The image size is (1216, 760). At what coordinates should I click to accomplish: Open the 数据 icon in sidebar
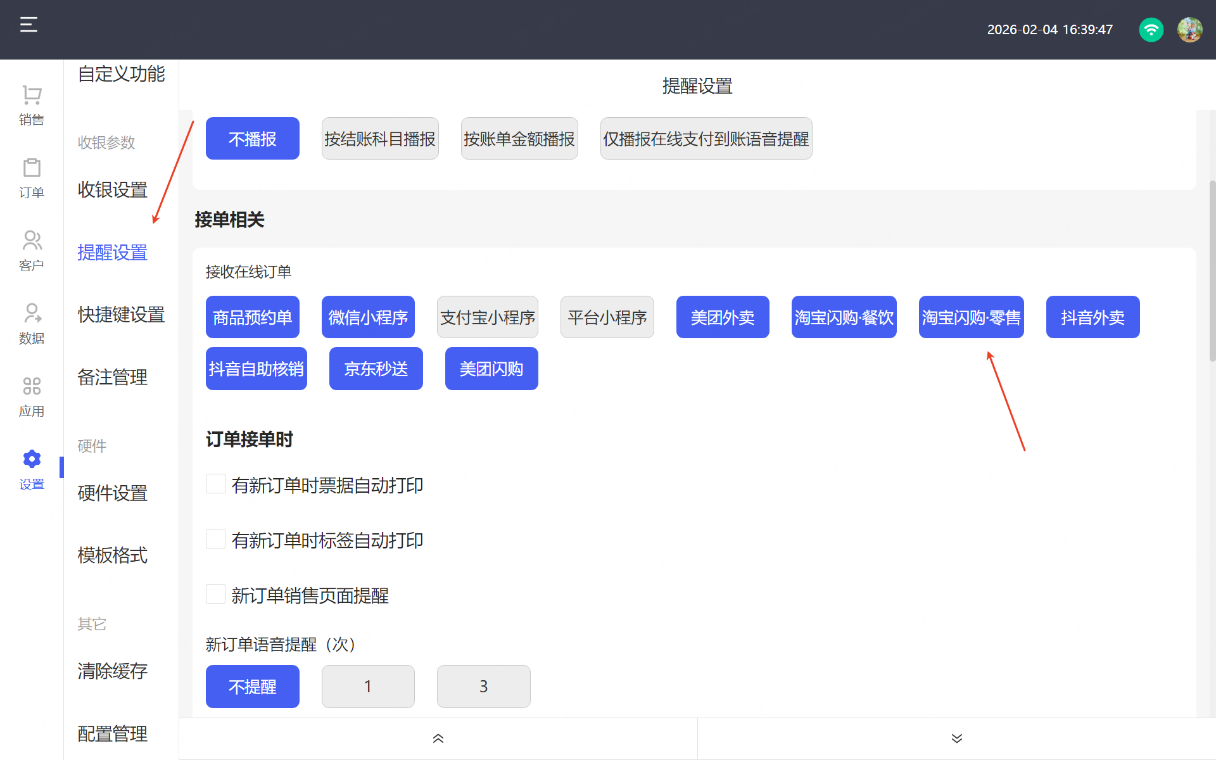pos(32,314)
